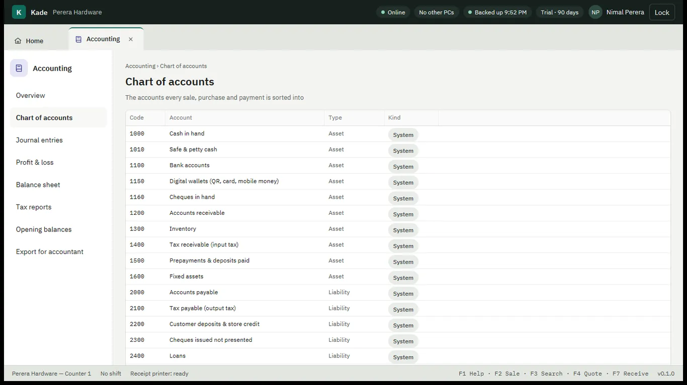Click Receipt printer: ready status
This screenshot has width=687, height=385.
159,373
